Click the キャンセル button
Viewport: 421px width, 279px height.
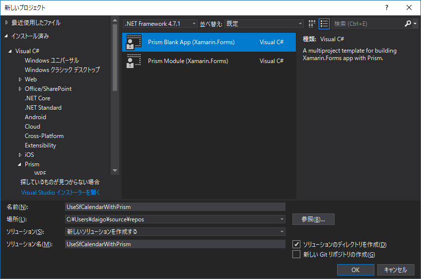point(396,270)
